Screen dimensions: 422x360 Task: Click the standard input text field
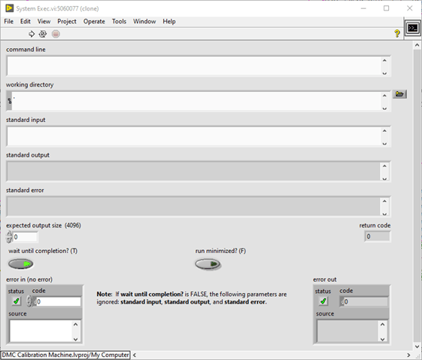click(x=194, y=136)
